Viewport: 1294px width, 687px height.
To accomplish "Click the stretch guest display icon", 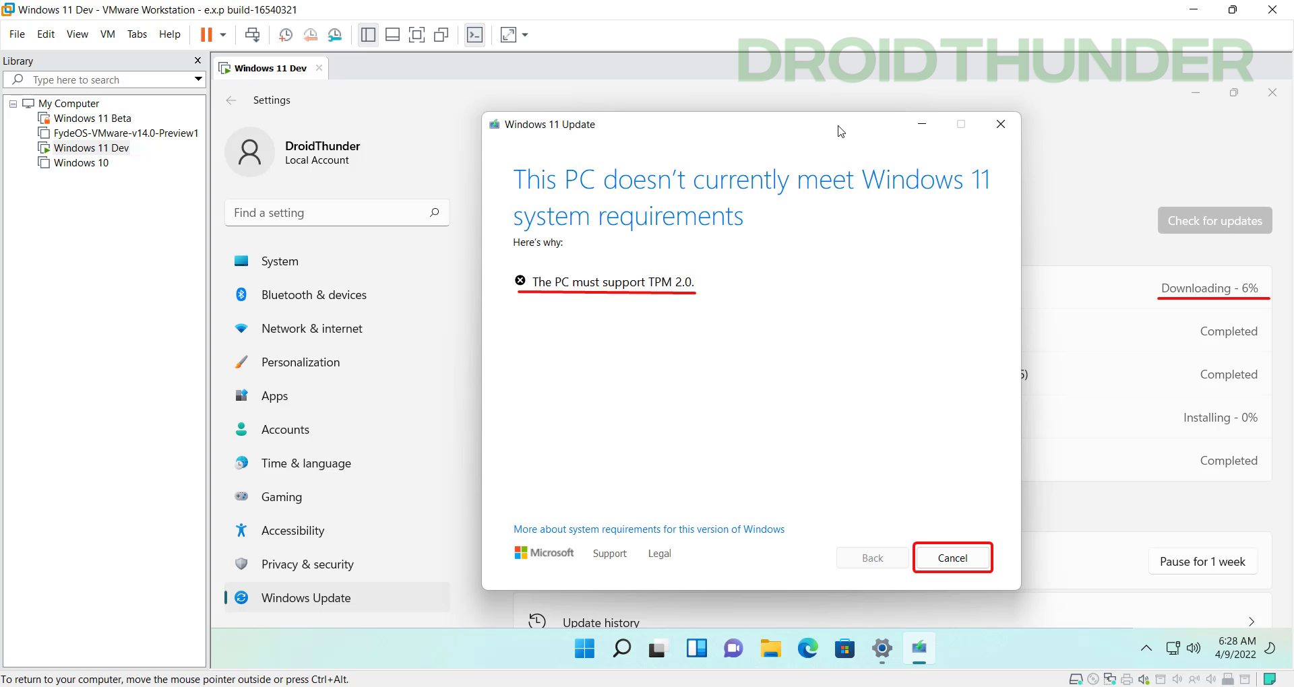I will [508, 34].
